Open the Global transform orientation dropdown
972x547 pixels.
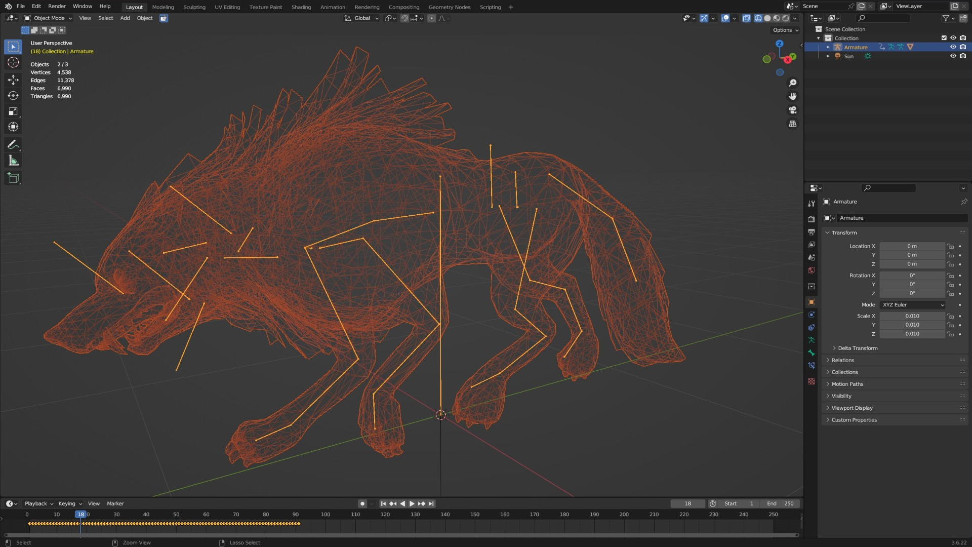pos(361,18)
